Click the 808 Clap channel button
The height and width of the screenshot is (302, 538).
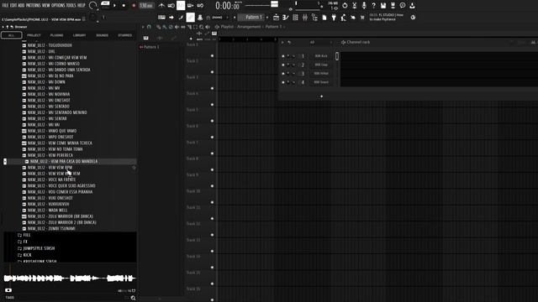pyautogui.click(x=321, y=65)
